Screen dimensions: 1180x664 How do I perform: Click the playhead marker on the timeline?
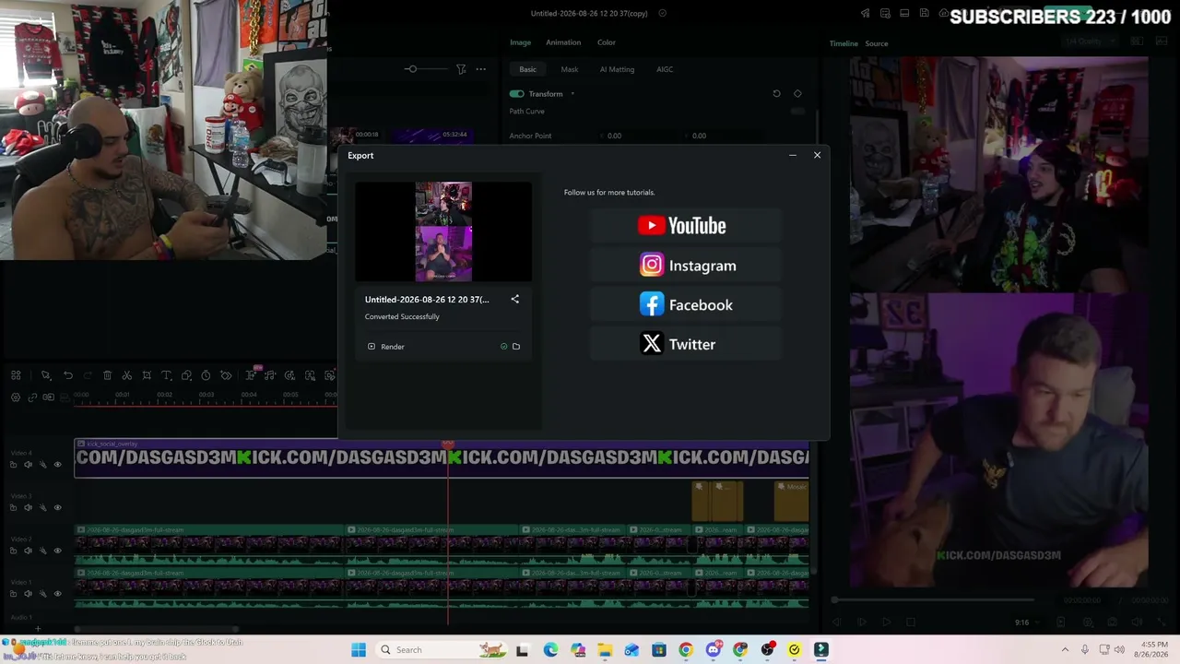point(448,445)
